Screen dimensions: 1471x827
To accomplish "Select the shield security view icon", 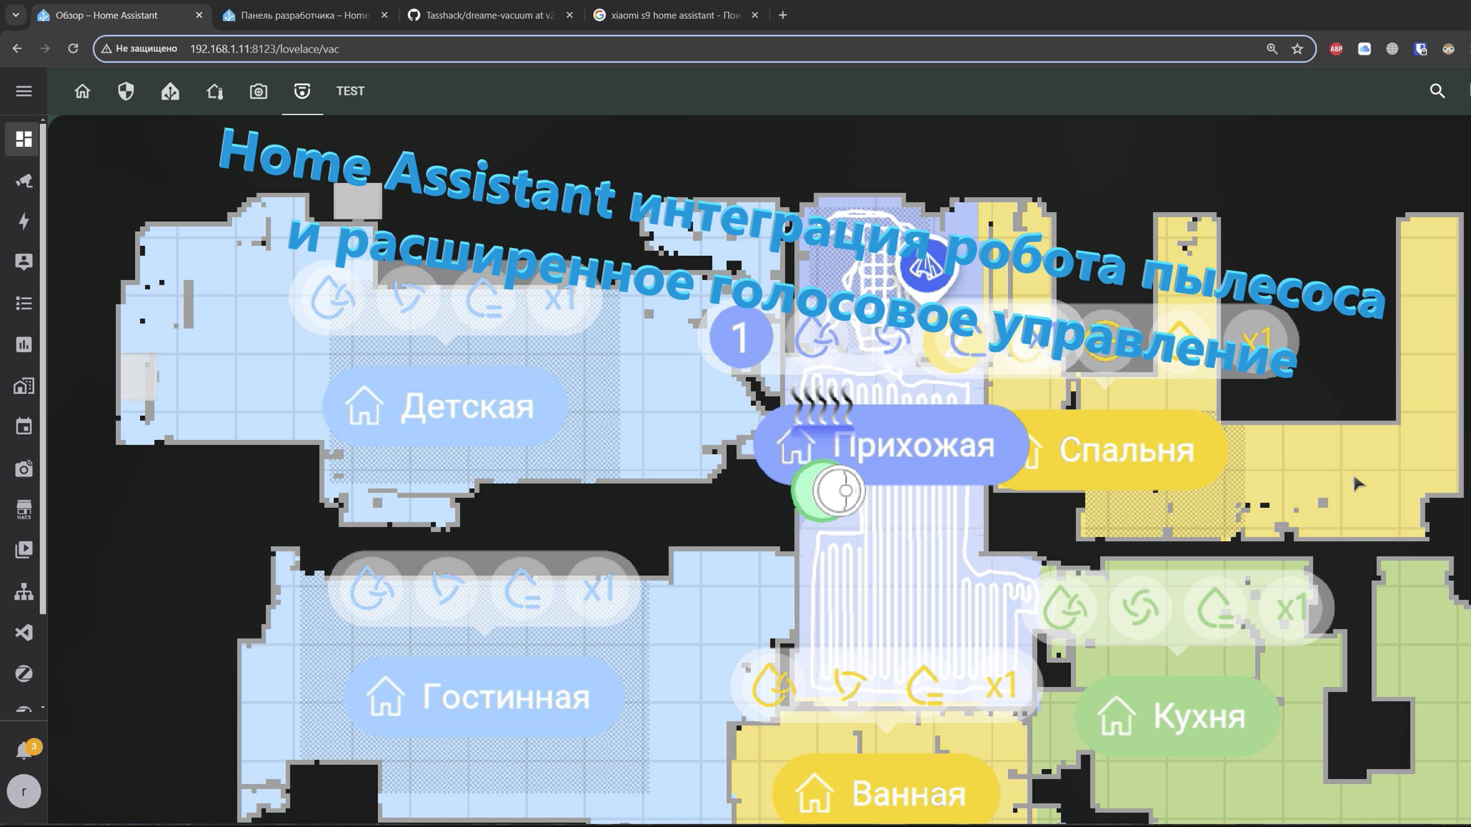I will coord(125,91).
